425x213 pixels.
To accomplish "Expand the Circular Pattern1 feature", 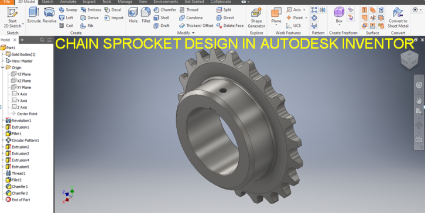I will pyautogui.click(x=3, y=140).
